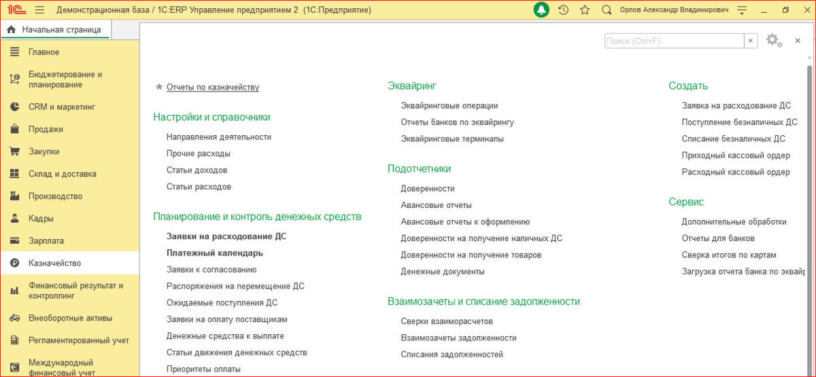Screen dimensions: 816x377
Task: Click the Главное section icon
Action: (14, 52)
